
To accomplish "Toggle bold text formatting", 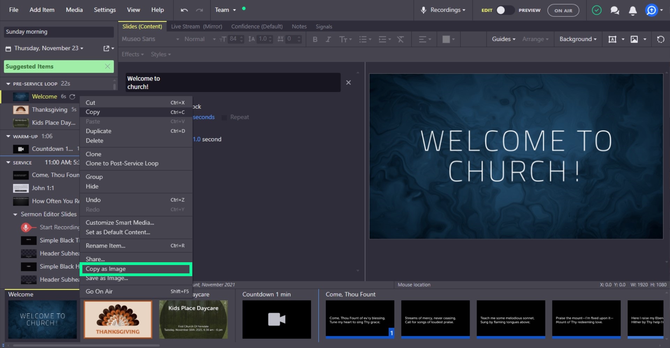I will [x=315, y=39].
